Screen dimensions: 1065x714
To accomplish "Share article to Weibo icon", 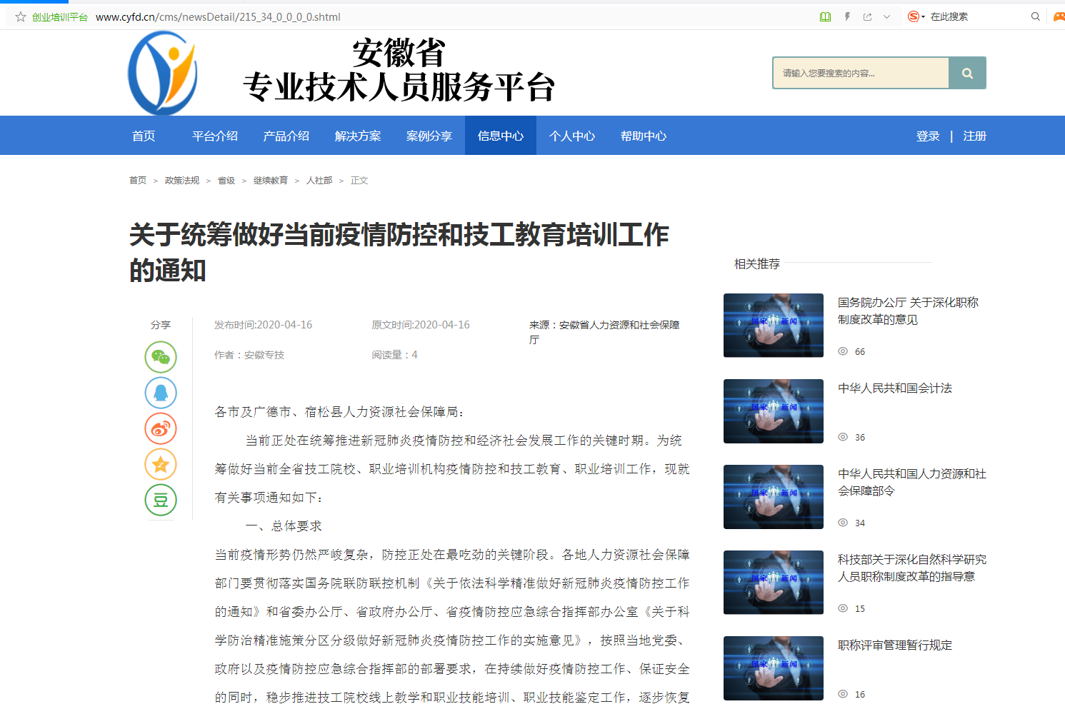I will (x=161, y=428).
